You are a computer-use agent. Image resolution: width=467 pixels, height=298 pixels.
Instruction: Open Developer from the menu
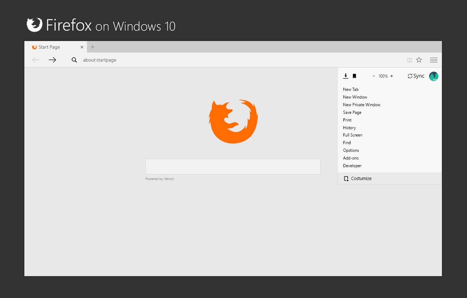tap(352, 166)
